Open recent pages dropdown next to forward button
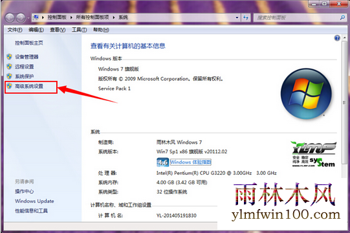The height and width of the screenshot is (233, 350). pos(28,18)
